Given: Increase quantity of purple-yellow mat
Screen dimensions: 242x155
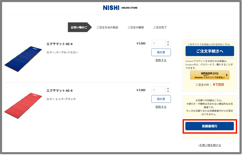Looking at the screenshot, I should [168, 42].
